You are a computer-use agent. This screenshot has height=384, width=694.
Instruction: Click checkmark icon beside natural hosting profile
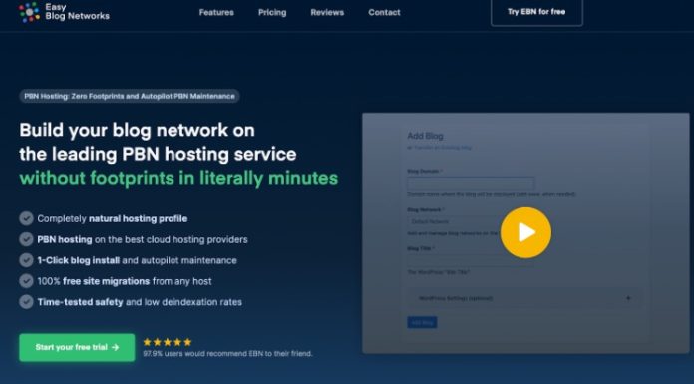point(26,218)
